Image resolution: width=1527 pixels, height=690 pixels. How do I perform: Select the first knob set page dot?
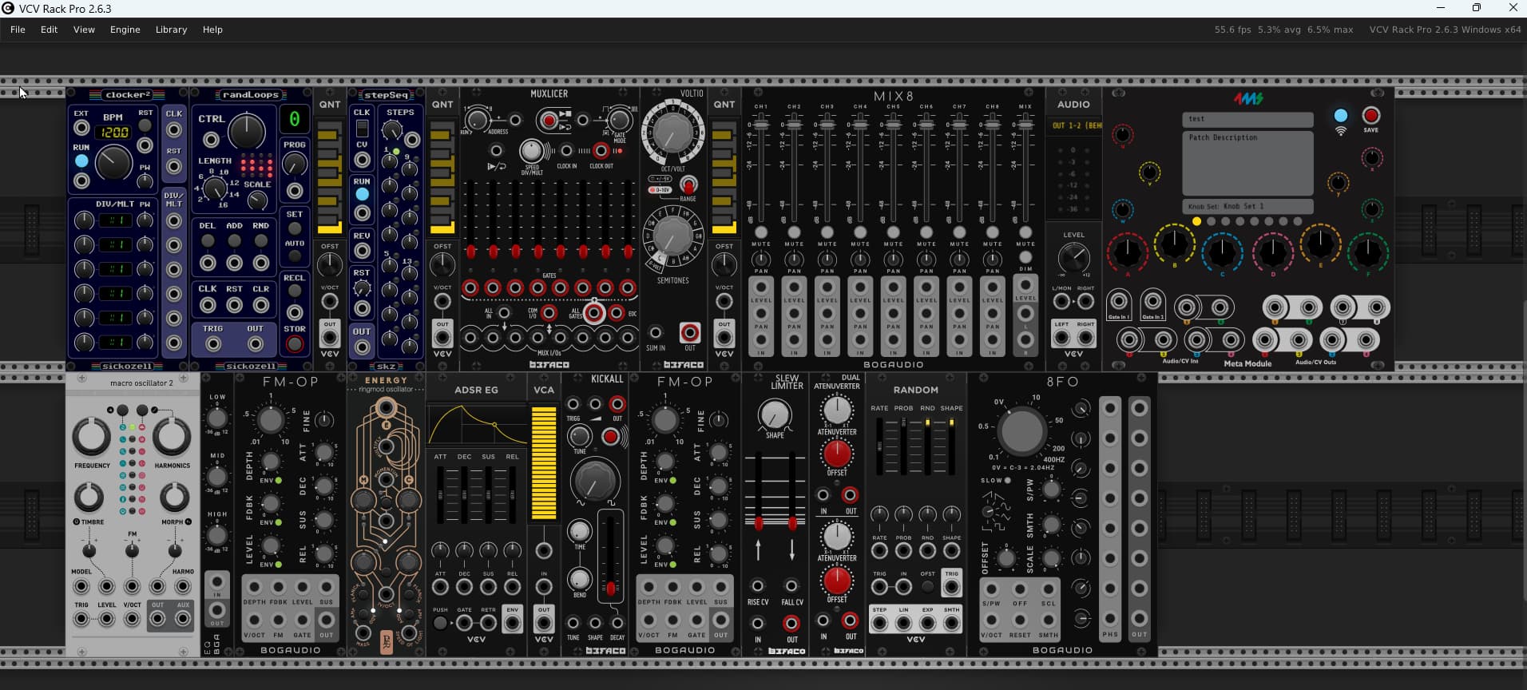(x=1196, y=222)
